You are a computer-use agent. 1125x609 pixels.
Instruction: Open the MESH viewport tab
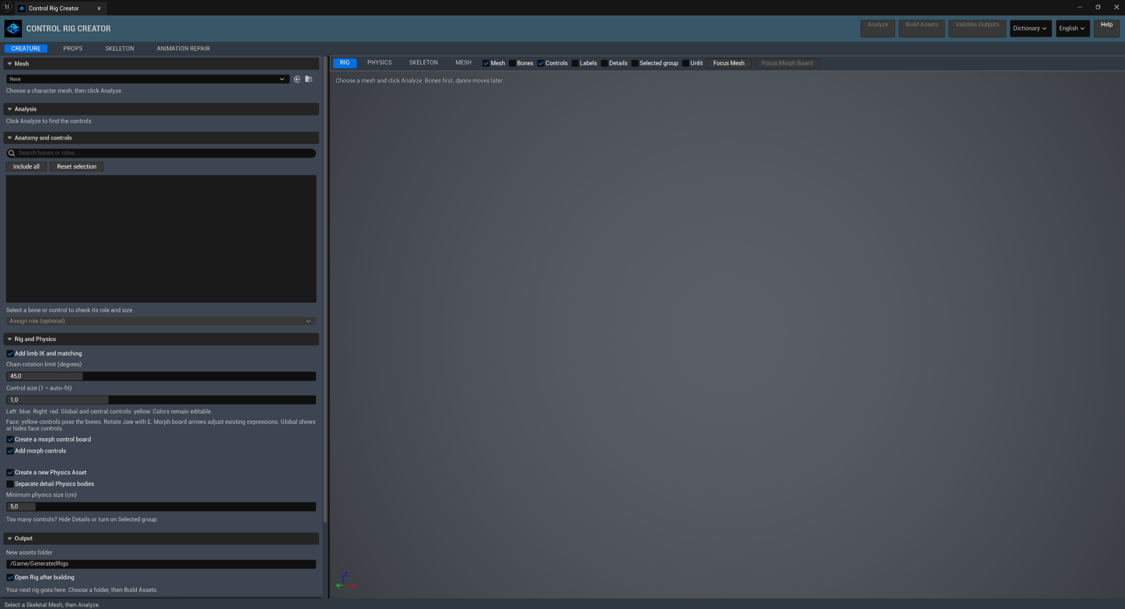click(x=463, y=63)
